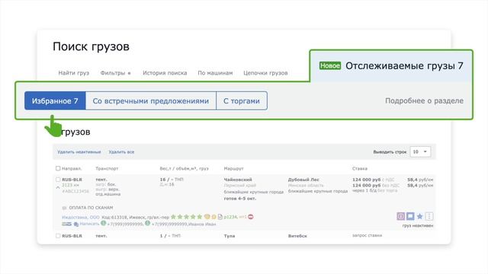Click the document icon next to p1234
This screenshot has width=488, height=274.
pos(220,217)
